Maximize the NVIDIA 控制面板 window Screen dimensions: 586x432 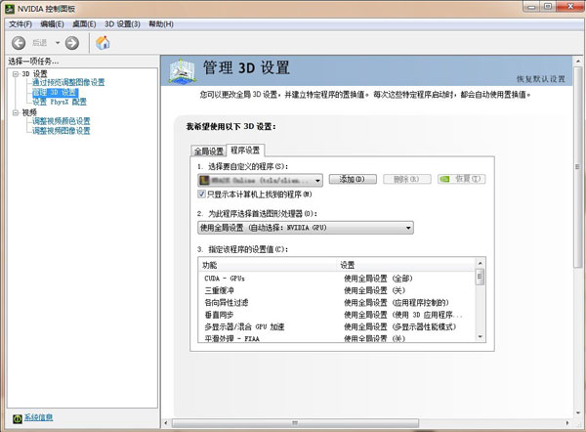pyautogui.click(x=548, y=7)
